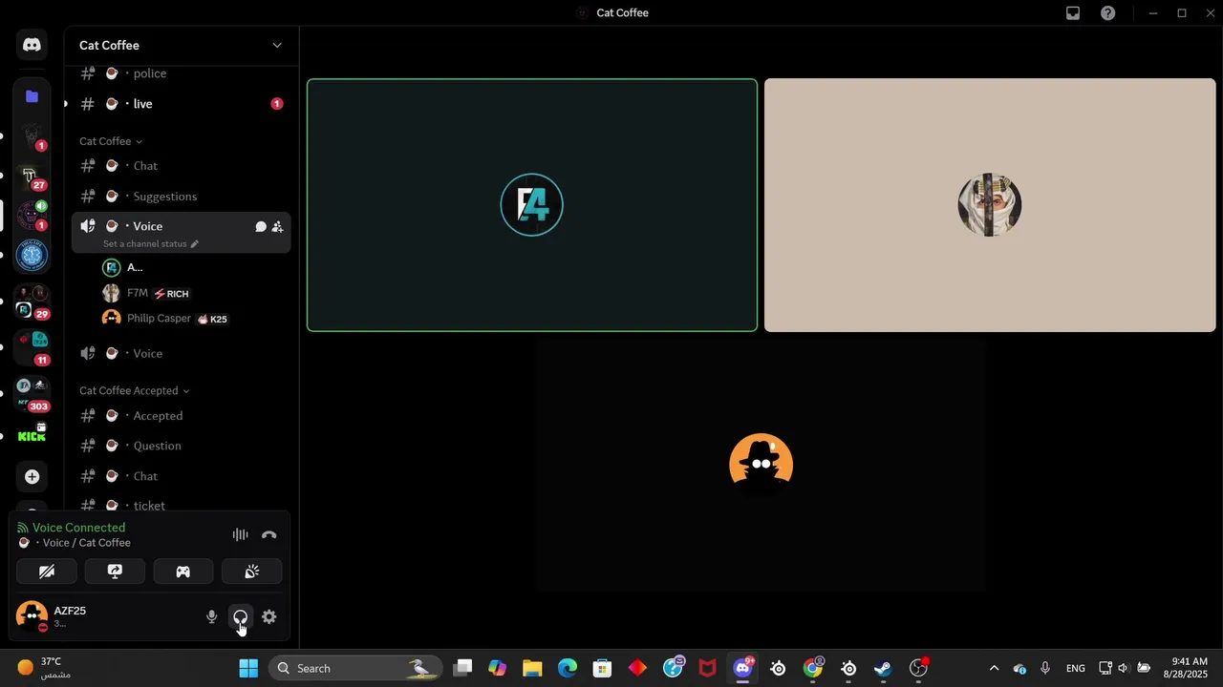
Task: Open Chat channel under Cat Coffee Accepted
Action: pos(181,476)
